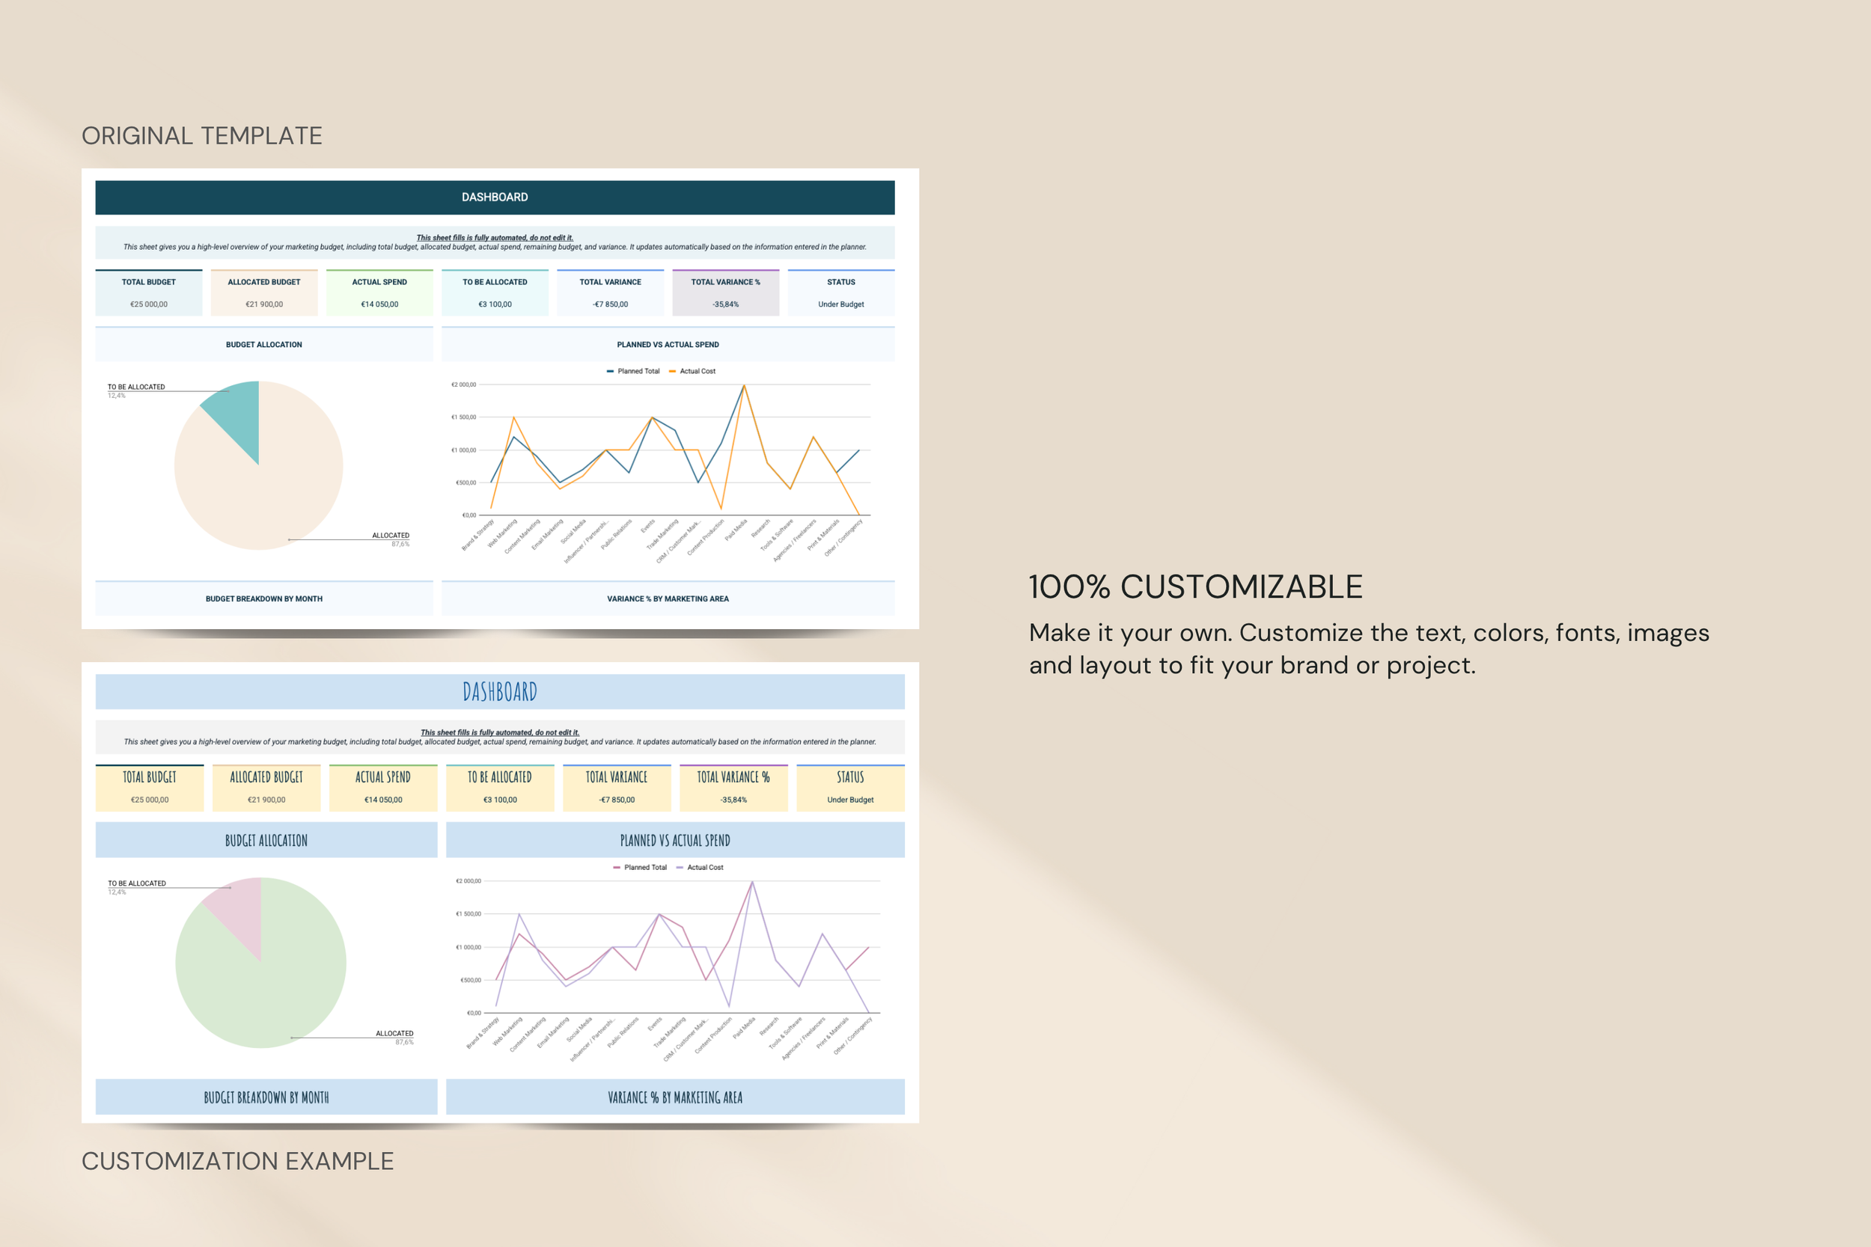This screenshot has height=1247, width=1871.
Task: Click the yellow ACTUAL SPEND card in customized example
Action: [383, 788]
